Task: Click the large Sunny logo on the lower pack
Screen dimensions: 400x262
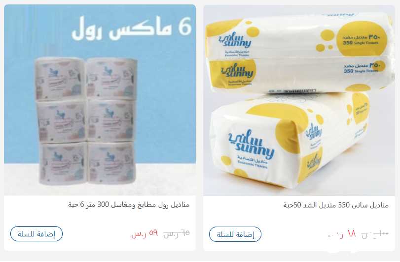Action: click(x=251, y=145)
